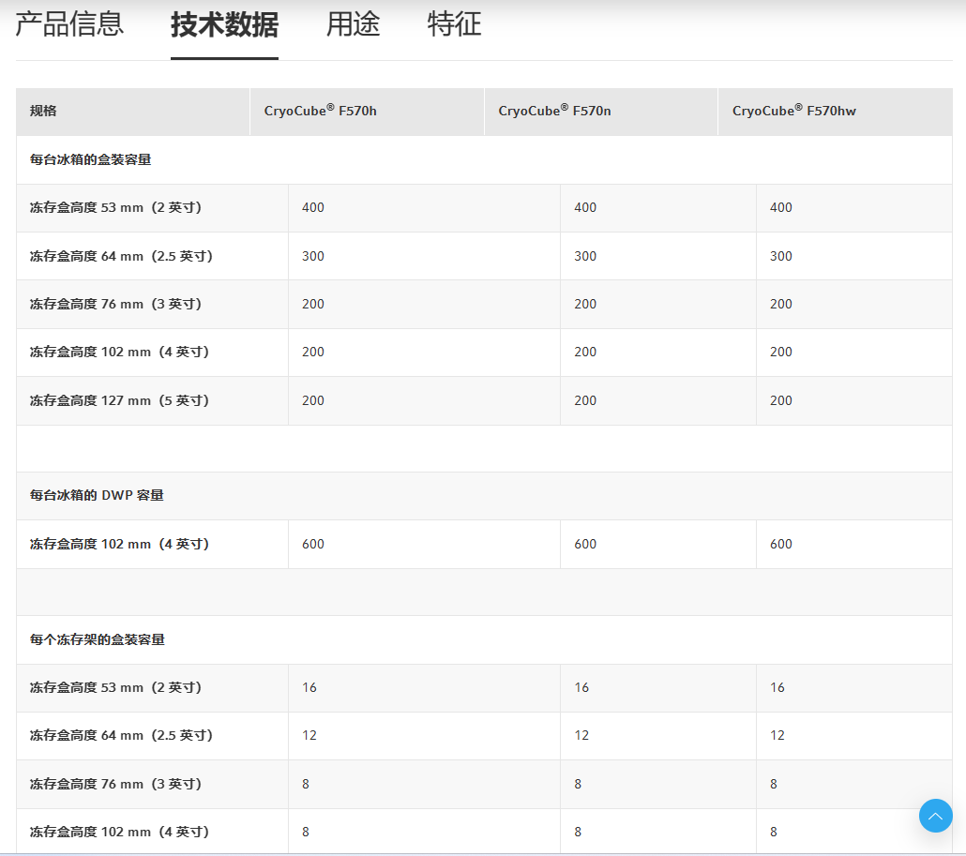
Task: Open the 产品信息 tab
Action: [x=69, y=24]
